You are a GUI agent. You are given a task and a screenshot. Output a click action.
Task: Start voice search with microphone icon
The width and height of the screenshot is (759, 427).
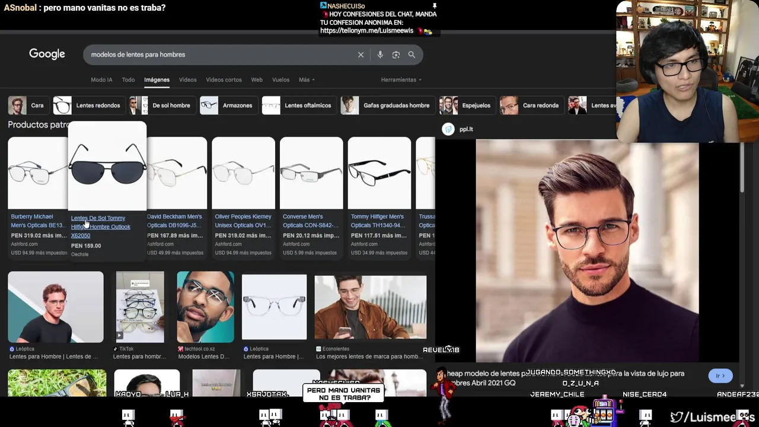coord(380,55)
